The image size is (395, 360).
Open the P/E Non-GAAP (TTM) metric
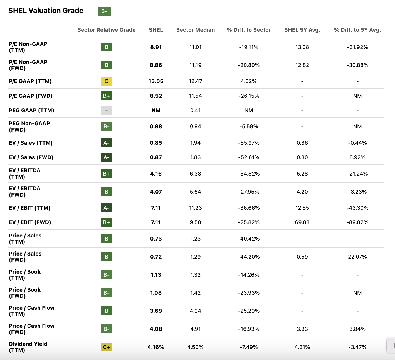[x=28, y=47]
